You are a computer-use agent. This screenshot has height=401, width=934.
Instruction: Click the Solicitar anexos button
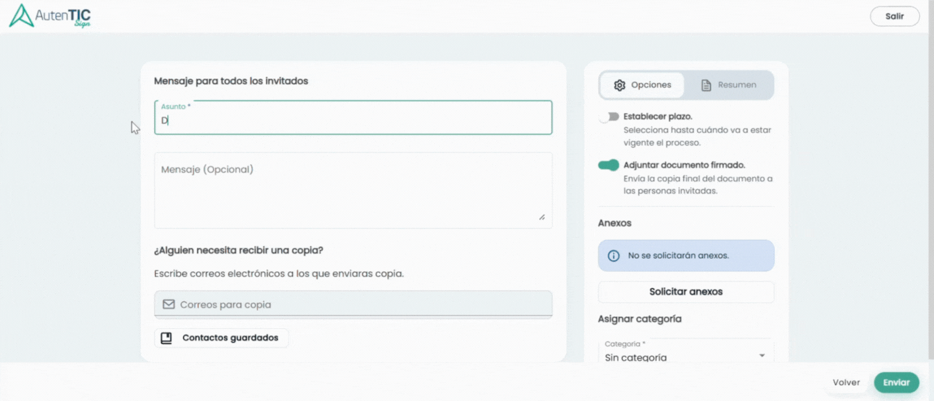(686, 292)
